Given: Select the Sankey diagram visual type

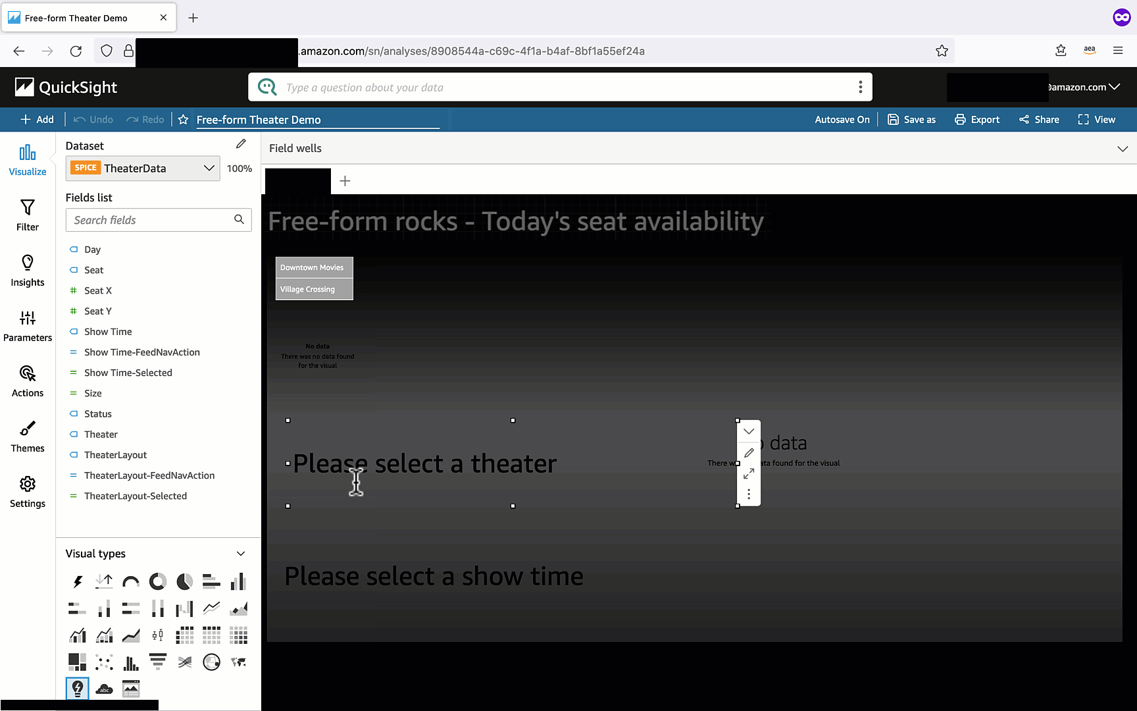Looking at the screenshot, I should (x=185, y=662).
